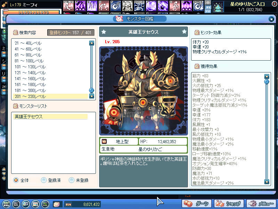Click the 火の抵抗力 +25 effect line
This screenshot has width=278, height=209.
coord(206,85)
